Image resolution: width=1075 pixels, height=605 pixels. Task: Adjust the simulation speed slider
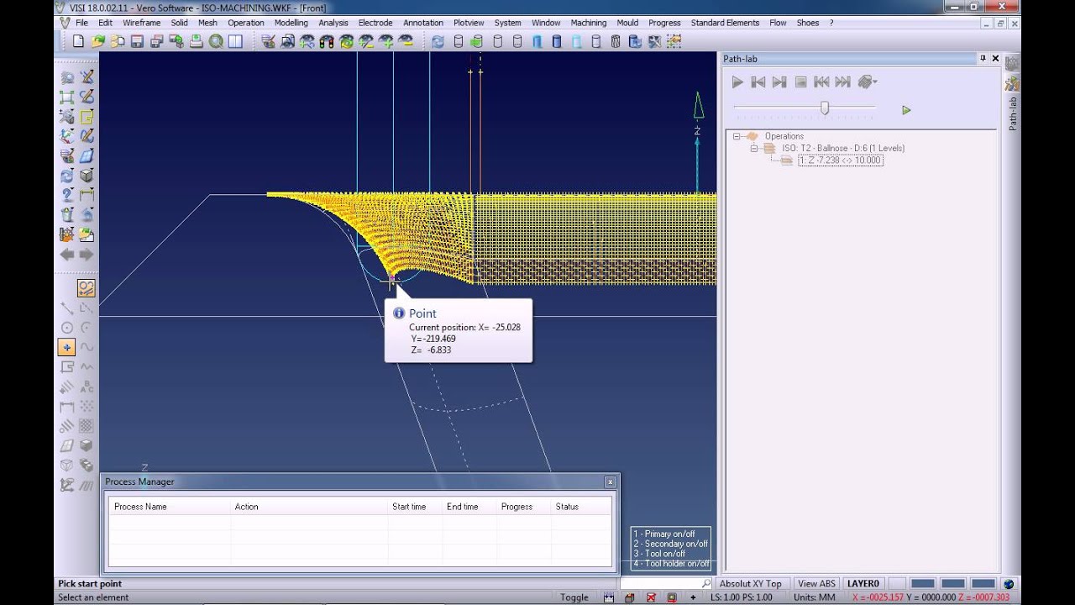pyautogui.click(x=825, y=108)
